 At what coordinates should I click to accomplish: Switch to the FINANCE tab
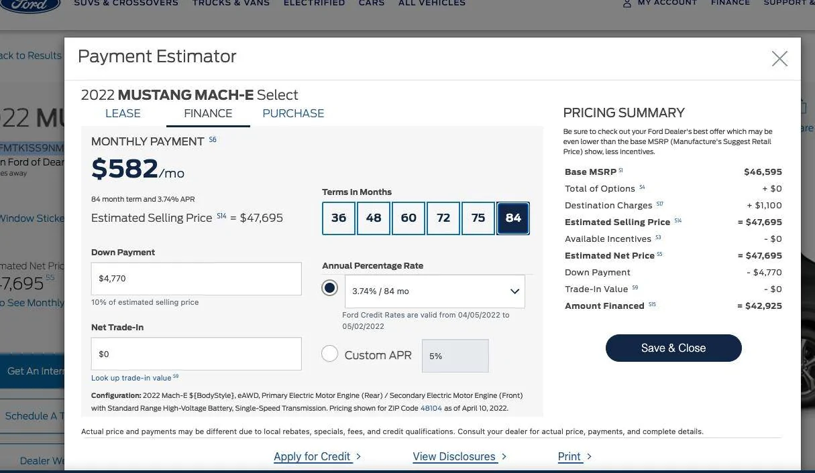[x=208, y=113]
